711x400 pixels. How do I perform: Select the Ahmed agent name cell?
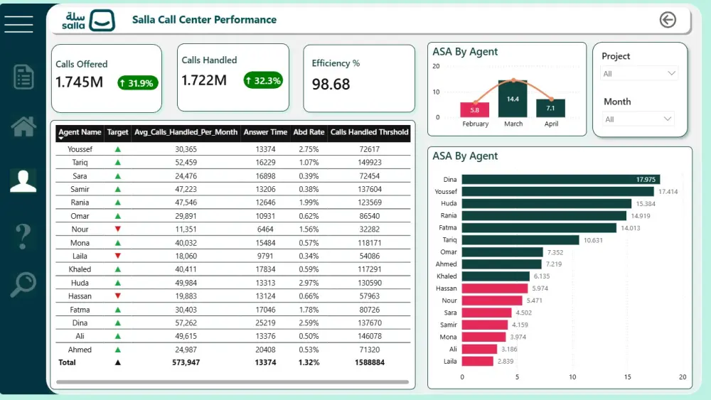(80, 350)
